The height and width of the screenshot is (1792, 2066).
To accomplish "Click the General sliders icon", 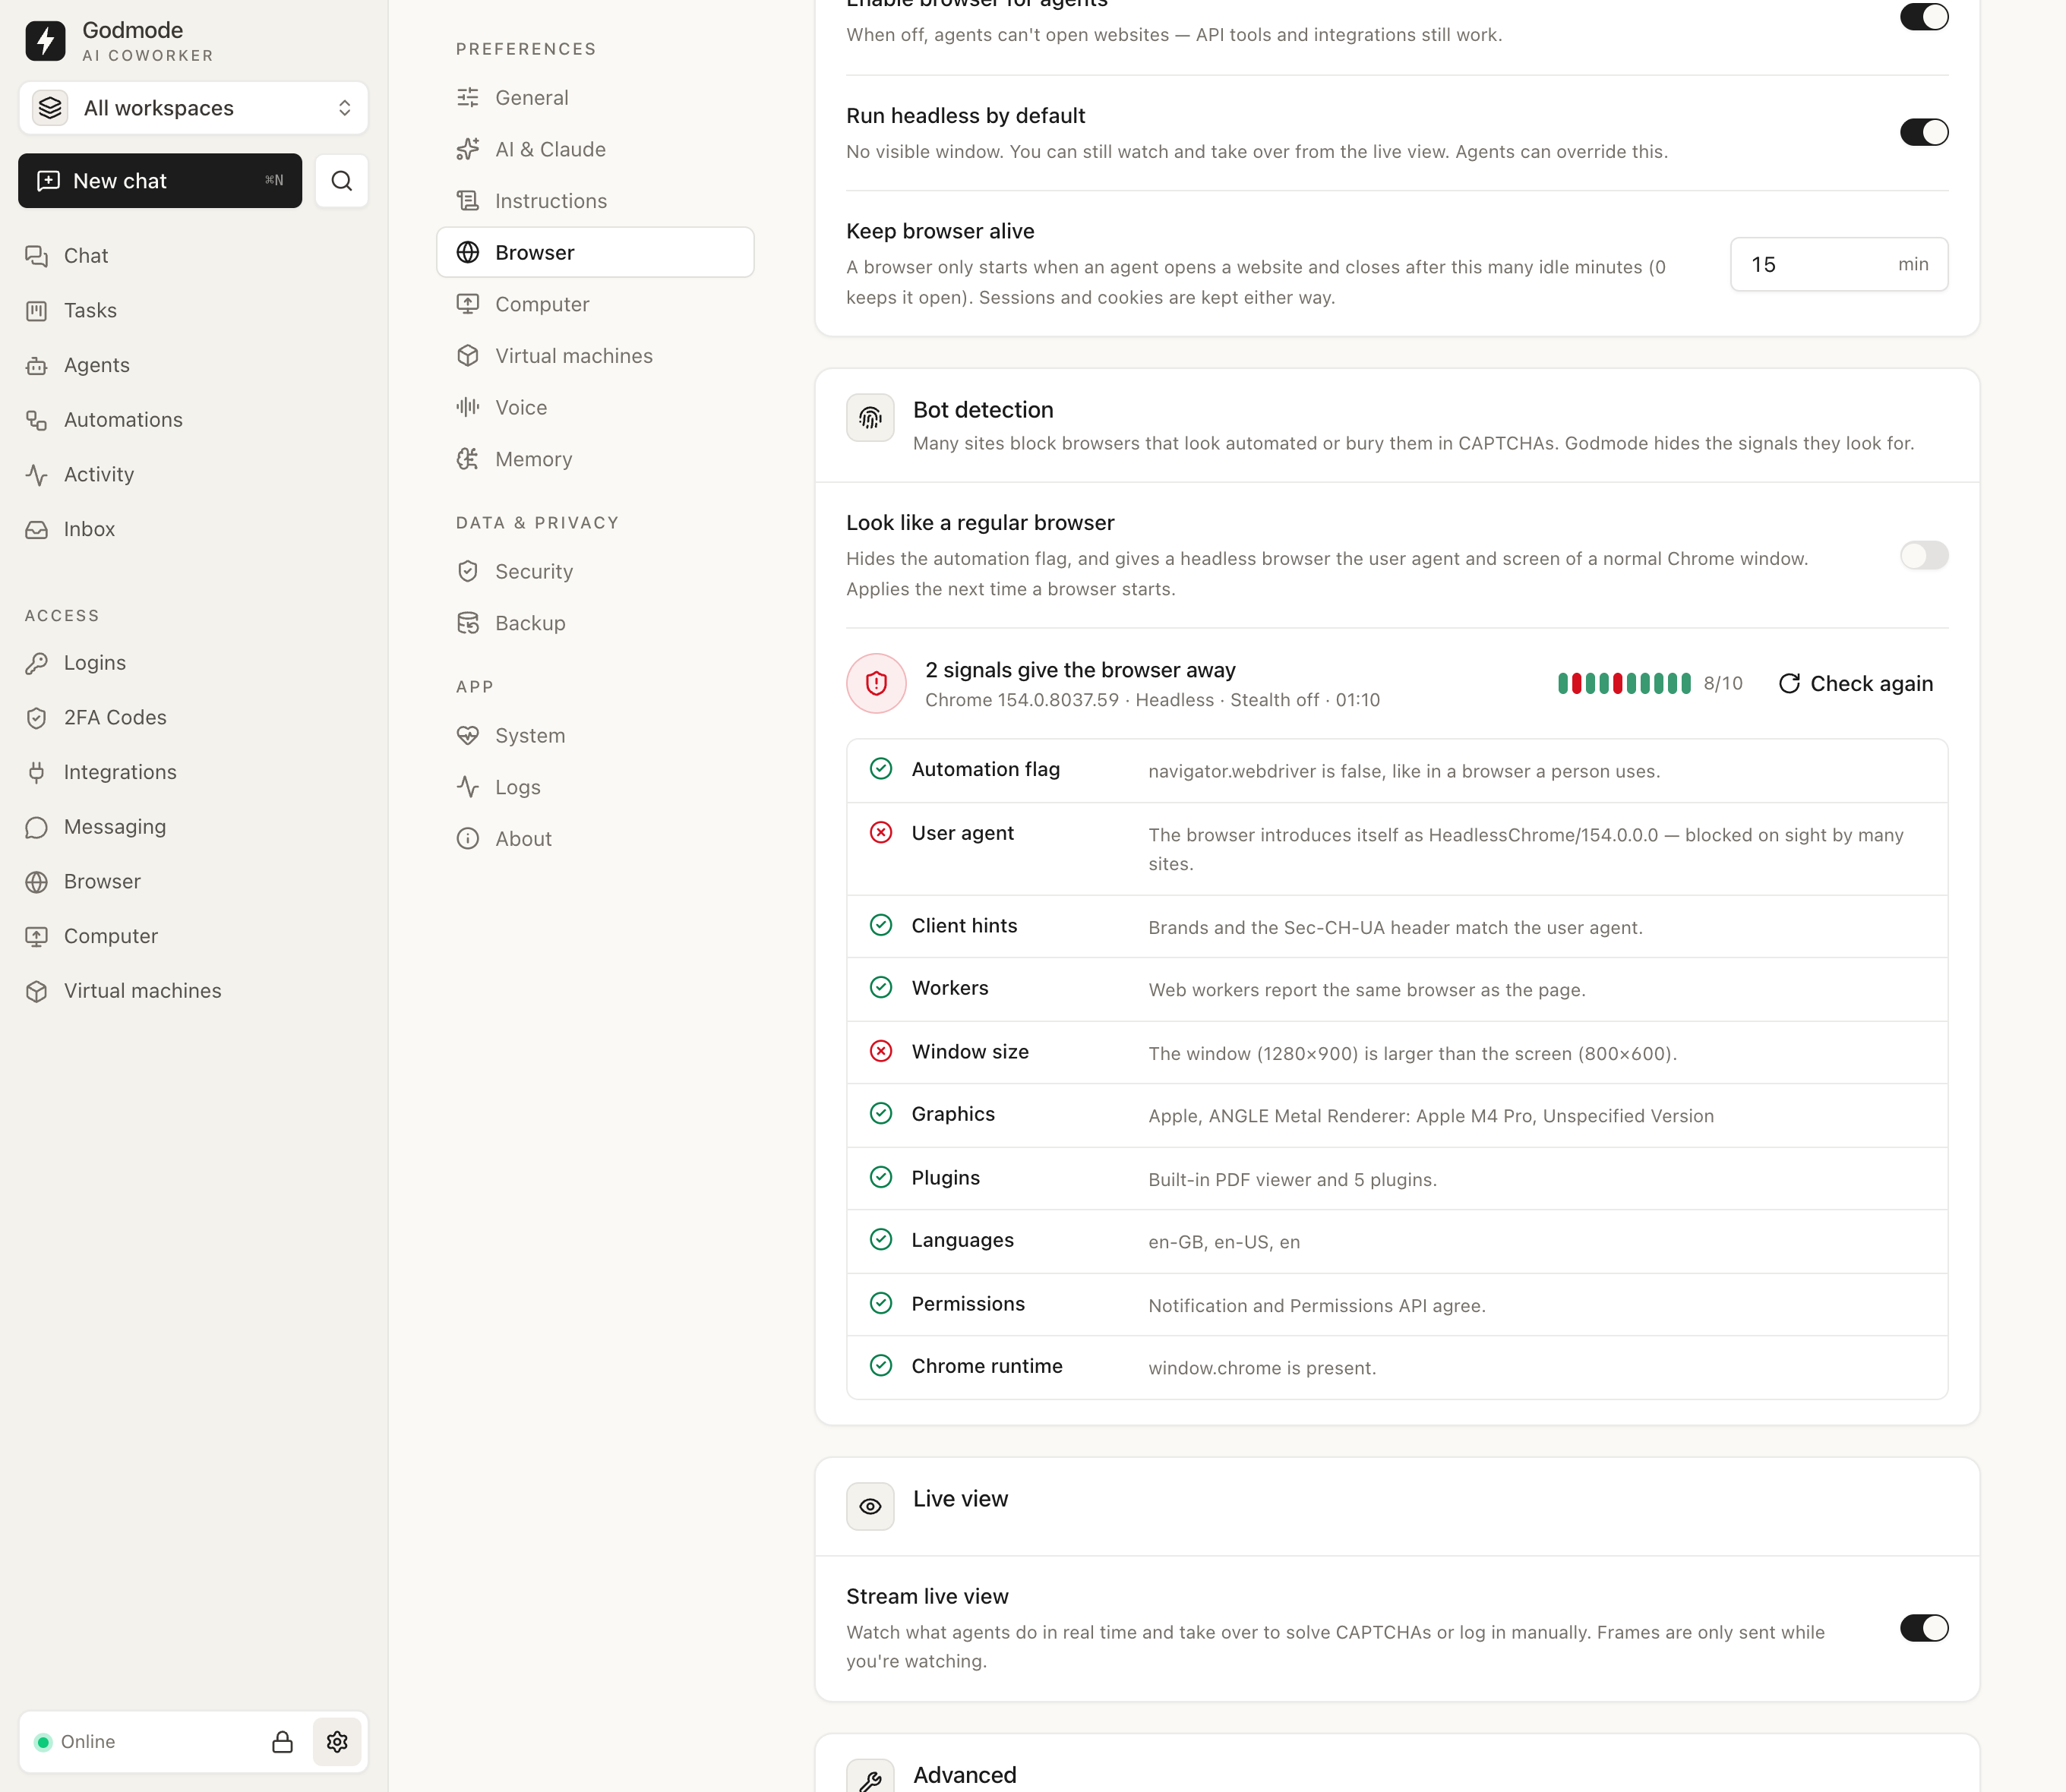I will (x=467, y=98).
